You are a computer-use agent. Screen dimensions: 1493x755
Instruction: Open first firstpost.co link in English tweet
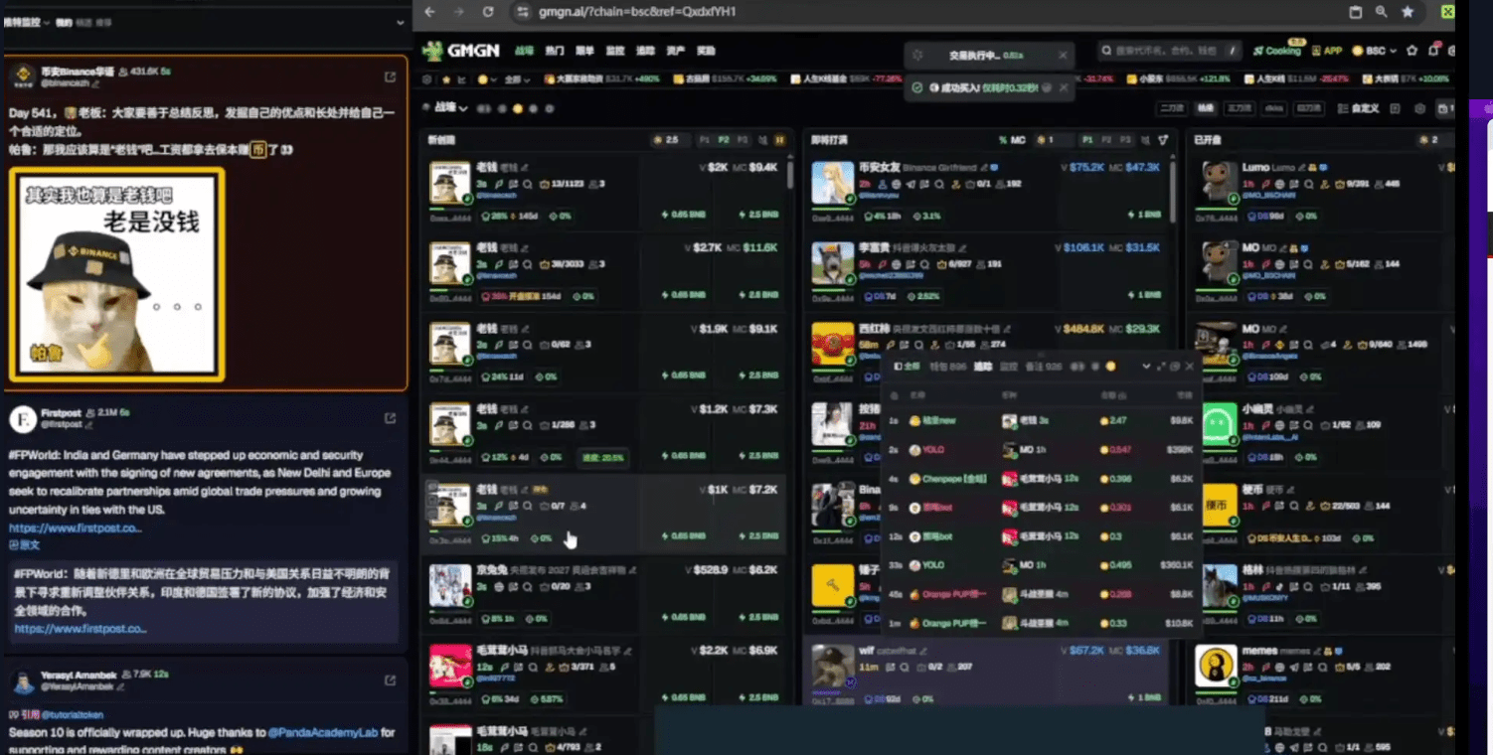pyautogui.click(x=76, y=528)
